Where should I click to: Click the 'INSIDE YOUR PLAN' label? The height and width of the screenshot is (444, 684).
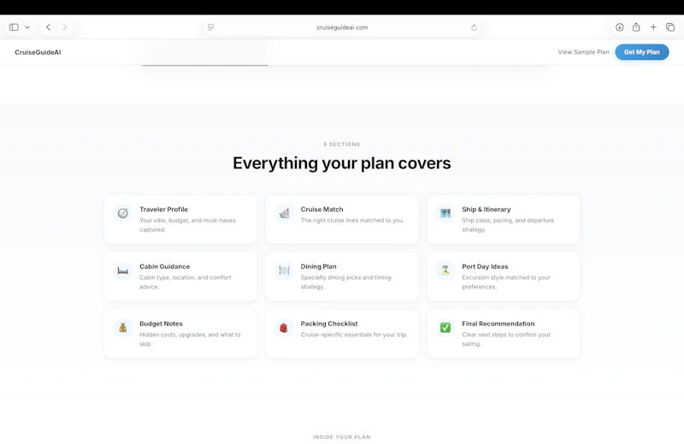pos(341,437)
